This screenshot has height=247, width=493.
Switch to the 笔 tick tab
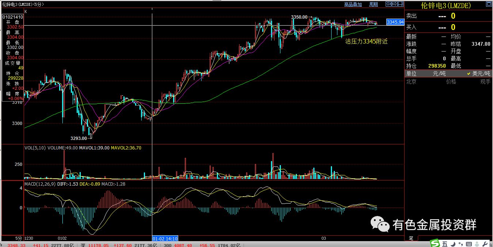click(x=411, y=238)
